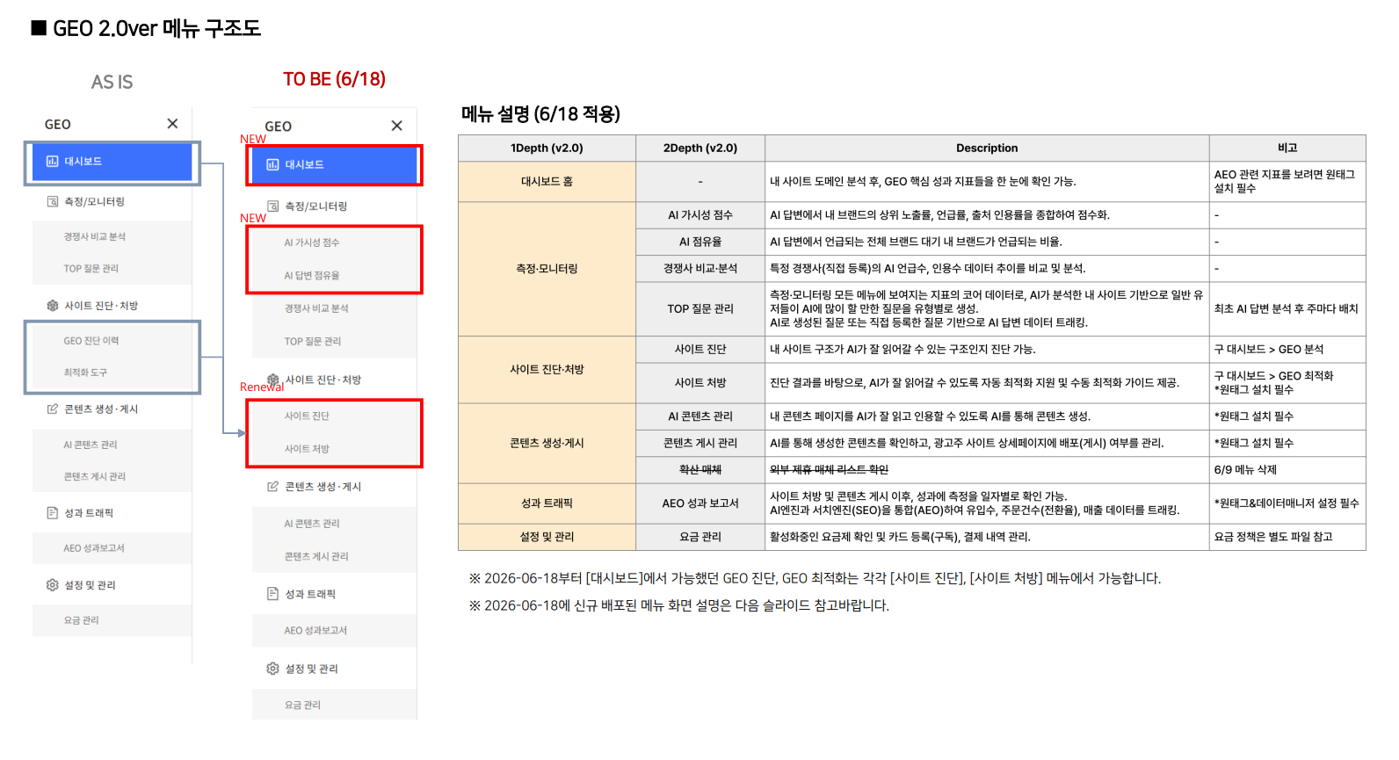Click 성과 트래픽 label in TO BE menu

point(310,594)
